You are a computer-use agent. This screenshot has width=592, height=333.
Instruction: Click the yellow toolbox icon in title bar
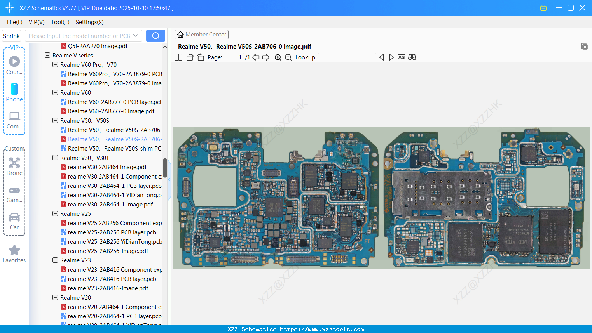point(543,8)
